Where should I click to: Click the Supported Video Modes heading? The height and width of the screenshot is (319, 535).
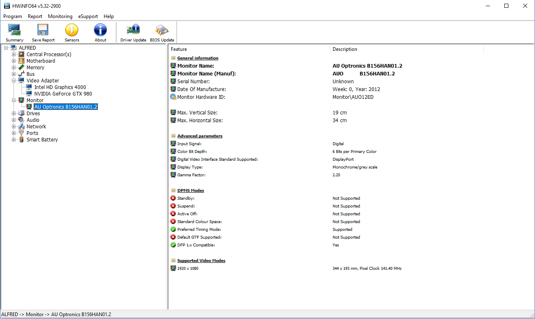tap(201, 261)
